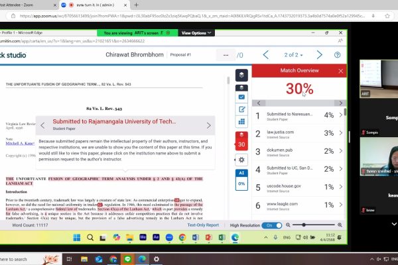Go to next match with right gray arrow
Screen dimensions: 398x265
(341, 103)
